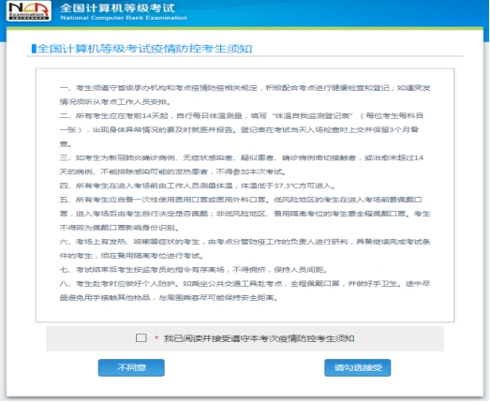Click paragraph 一 about 考点疫情防控 regulations
The width and height of the screenshot is (490, 402).
pyautogui.click(x=245, y=95)
